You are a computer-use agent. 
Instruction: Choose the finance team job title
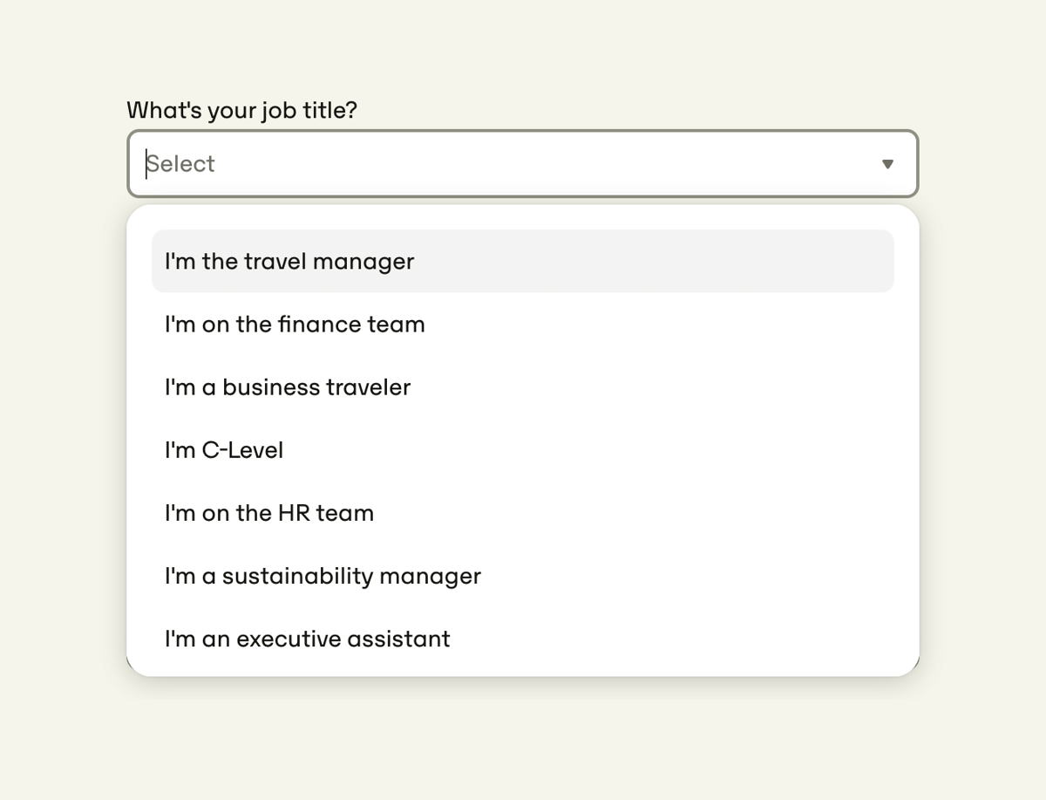pos(294,324)
